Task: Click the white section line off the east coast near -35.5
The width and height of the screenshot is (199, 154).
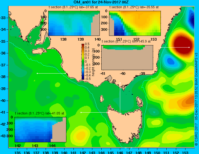Action: pyautogui.click(x=175, y=47)
